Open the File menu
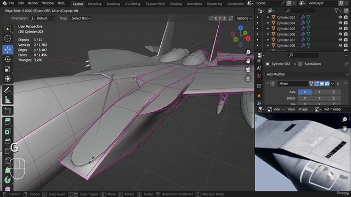 pyautogui.click(x=12, y=3)
